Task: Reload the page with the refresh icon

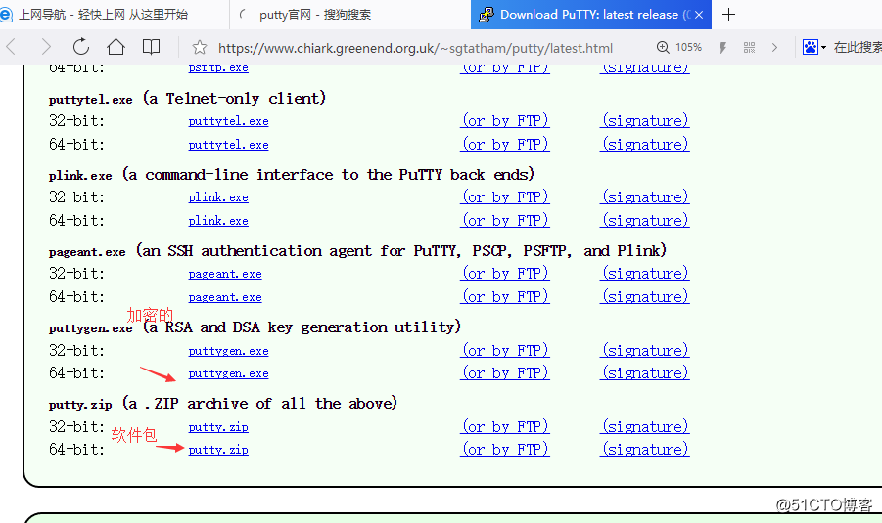Action: click(x=81, y=47)
